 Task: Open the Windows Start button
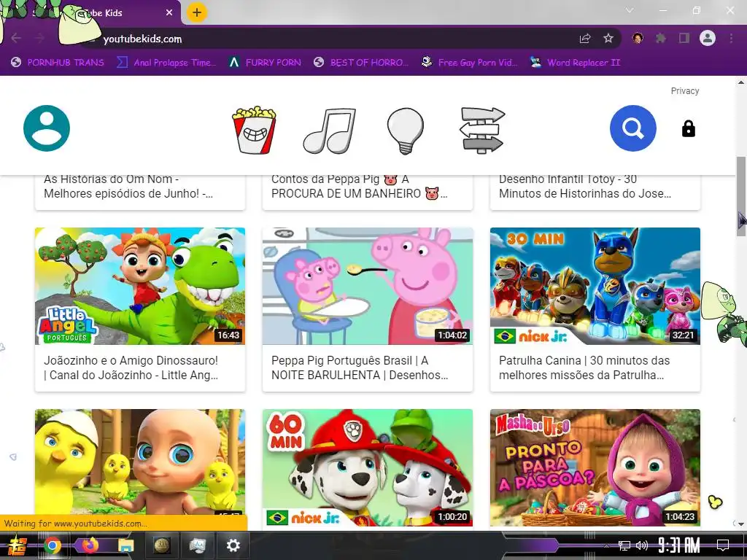pyautogui.click(x=18, y=545)
